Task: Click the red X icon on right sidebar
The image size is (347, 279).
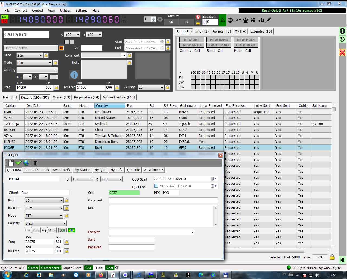Action: [342, 52]
